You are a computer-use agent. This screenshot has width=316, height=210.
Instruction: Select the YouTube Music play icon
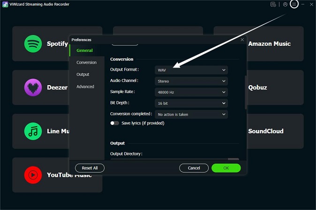[x=33, y=175]
